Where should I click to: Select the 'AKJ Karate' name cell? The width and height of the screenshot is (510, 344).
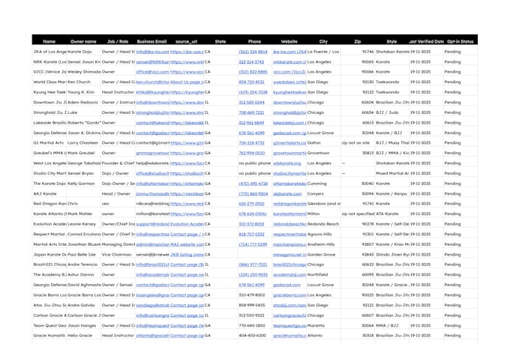pos(49,193)
